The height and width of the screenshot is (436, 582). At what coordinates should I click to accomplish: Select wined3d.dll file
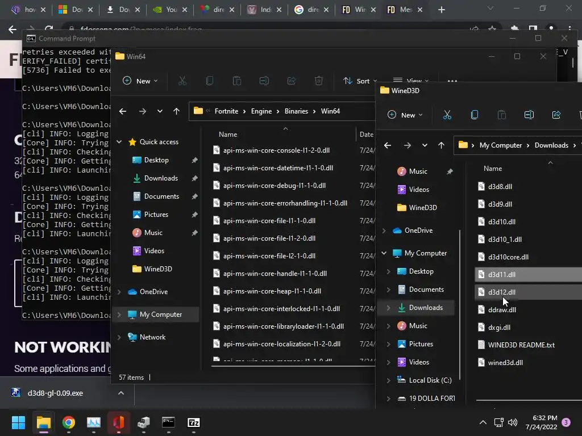pos(505,363)
